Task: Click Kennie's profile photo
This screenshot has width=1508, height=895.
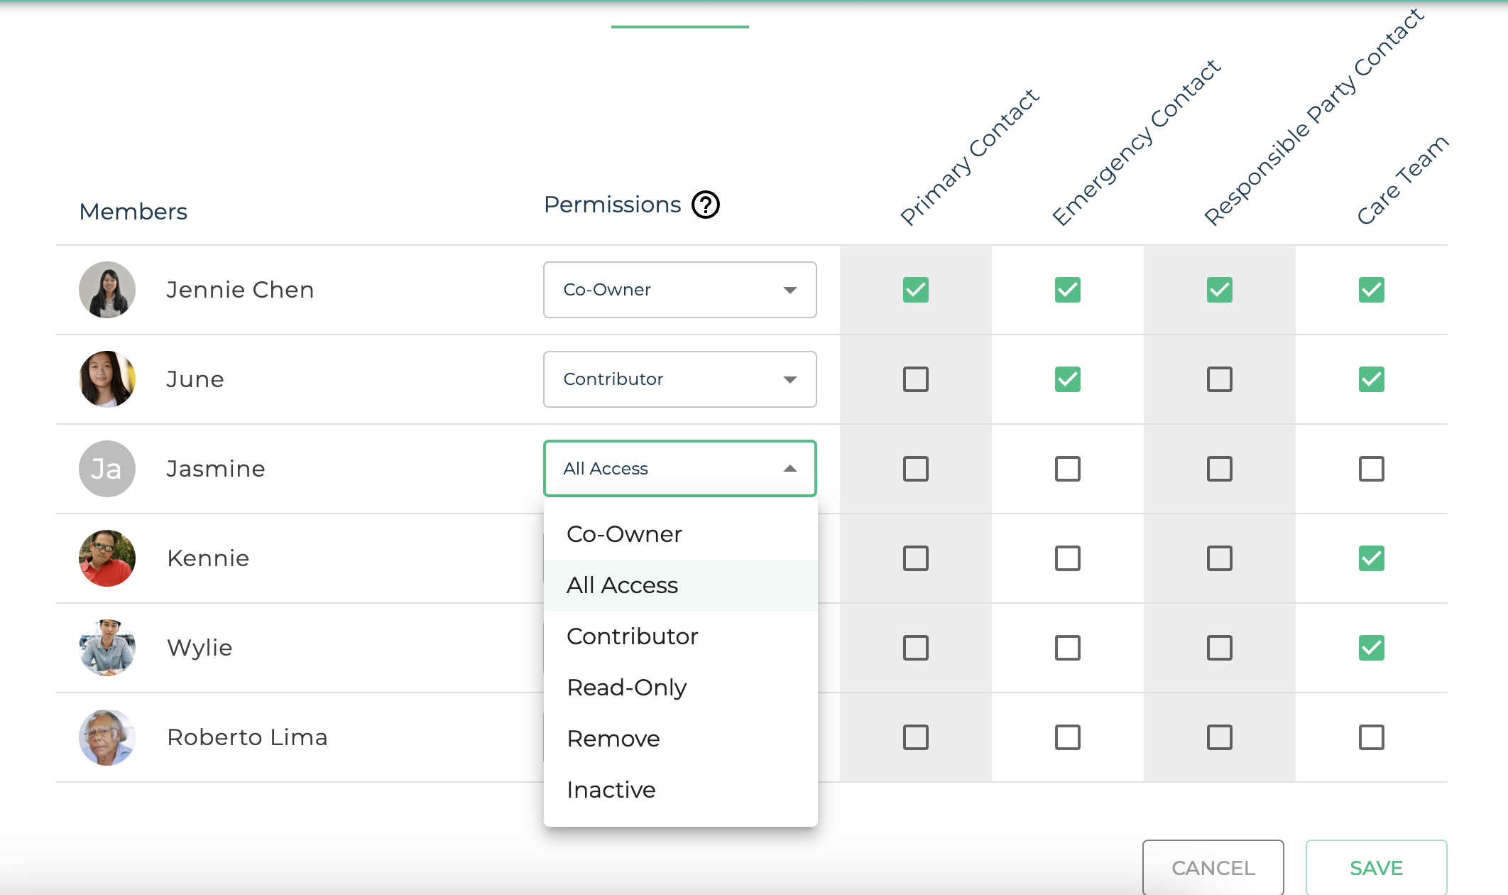Action: click(x=107, y=558)
